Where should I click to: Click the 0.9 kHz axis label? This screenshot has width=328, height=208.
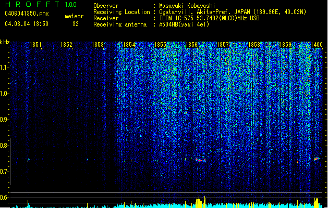point(4,120)
